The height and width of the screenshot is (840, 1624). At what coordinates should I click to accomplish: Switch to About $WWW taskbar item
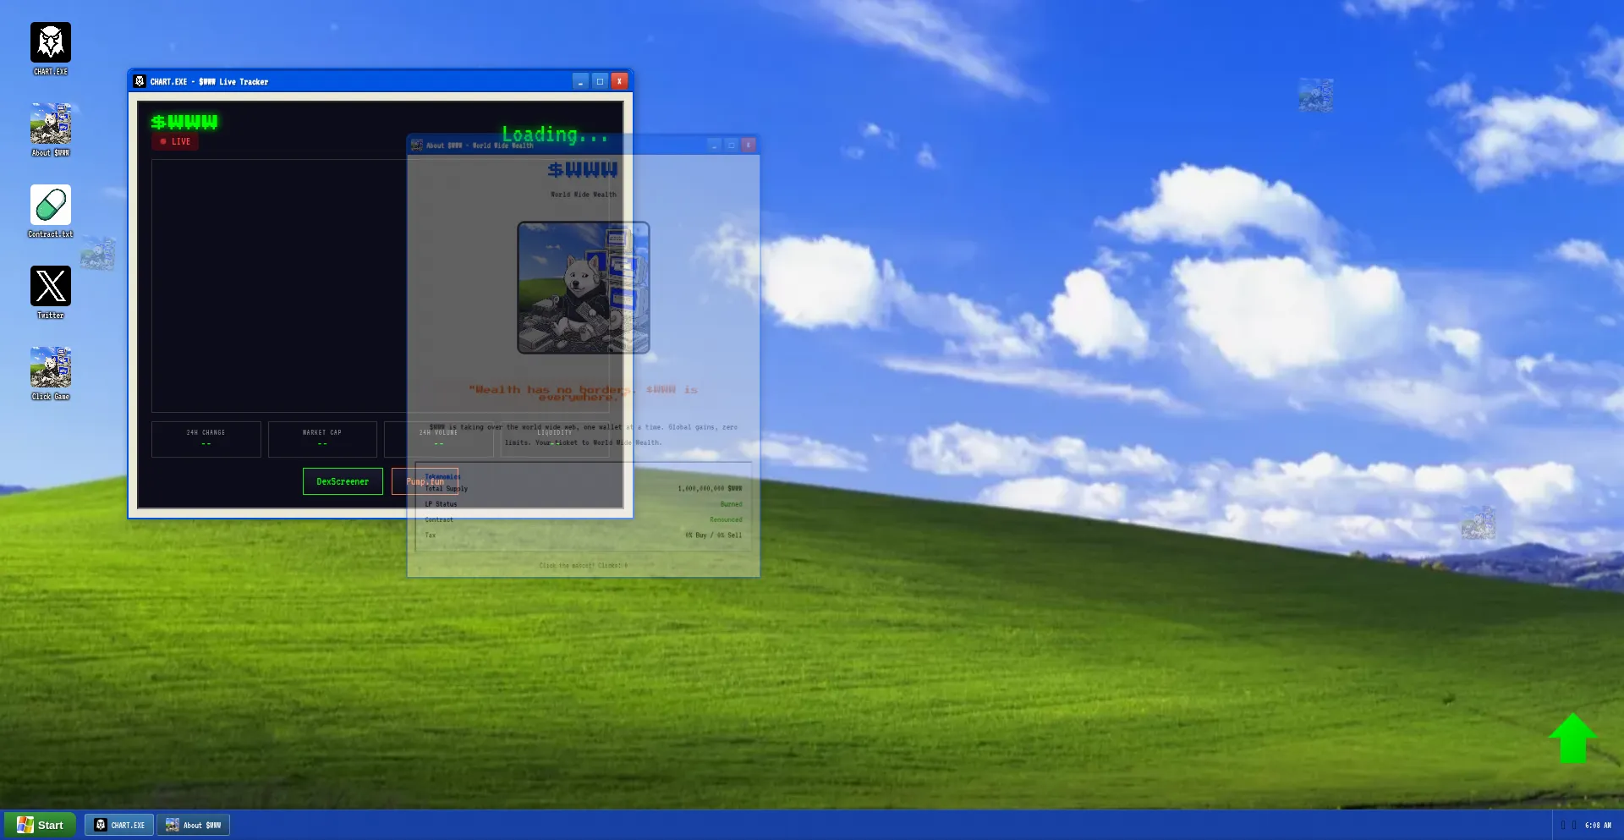[x=194, y=825]
